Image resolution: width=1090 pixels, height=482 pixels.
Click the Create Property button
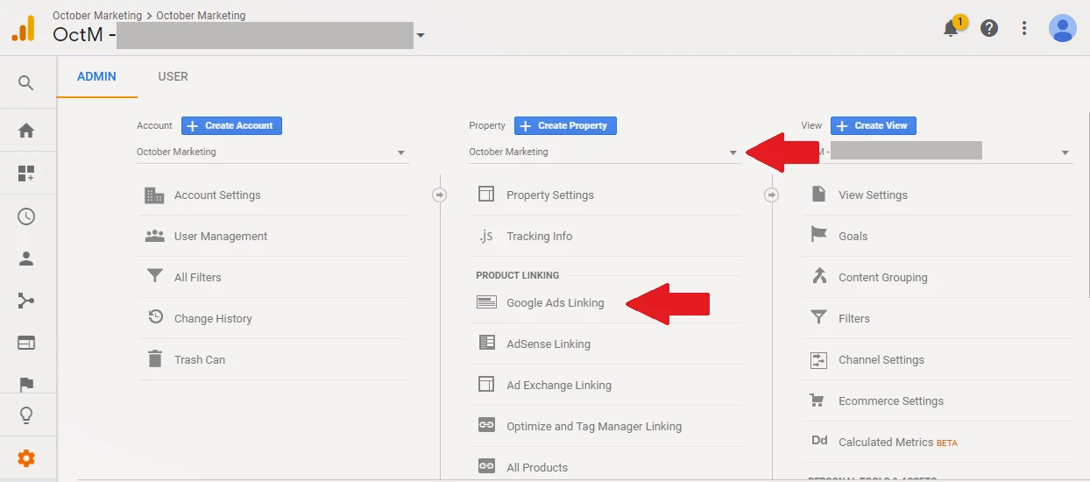pos(565,125)
